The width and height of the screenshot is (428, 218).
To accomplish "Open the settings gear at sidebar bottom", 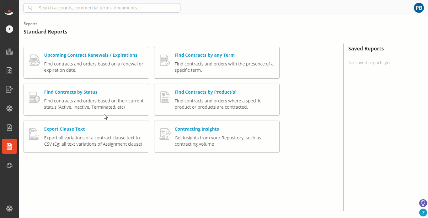I will [x=9, y=209].
